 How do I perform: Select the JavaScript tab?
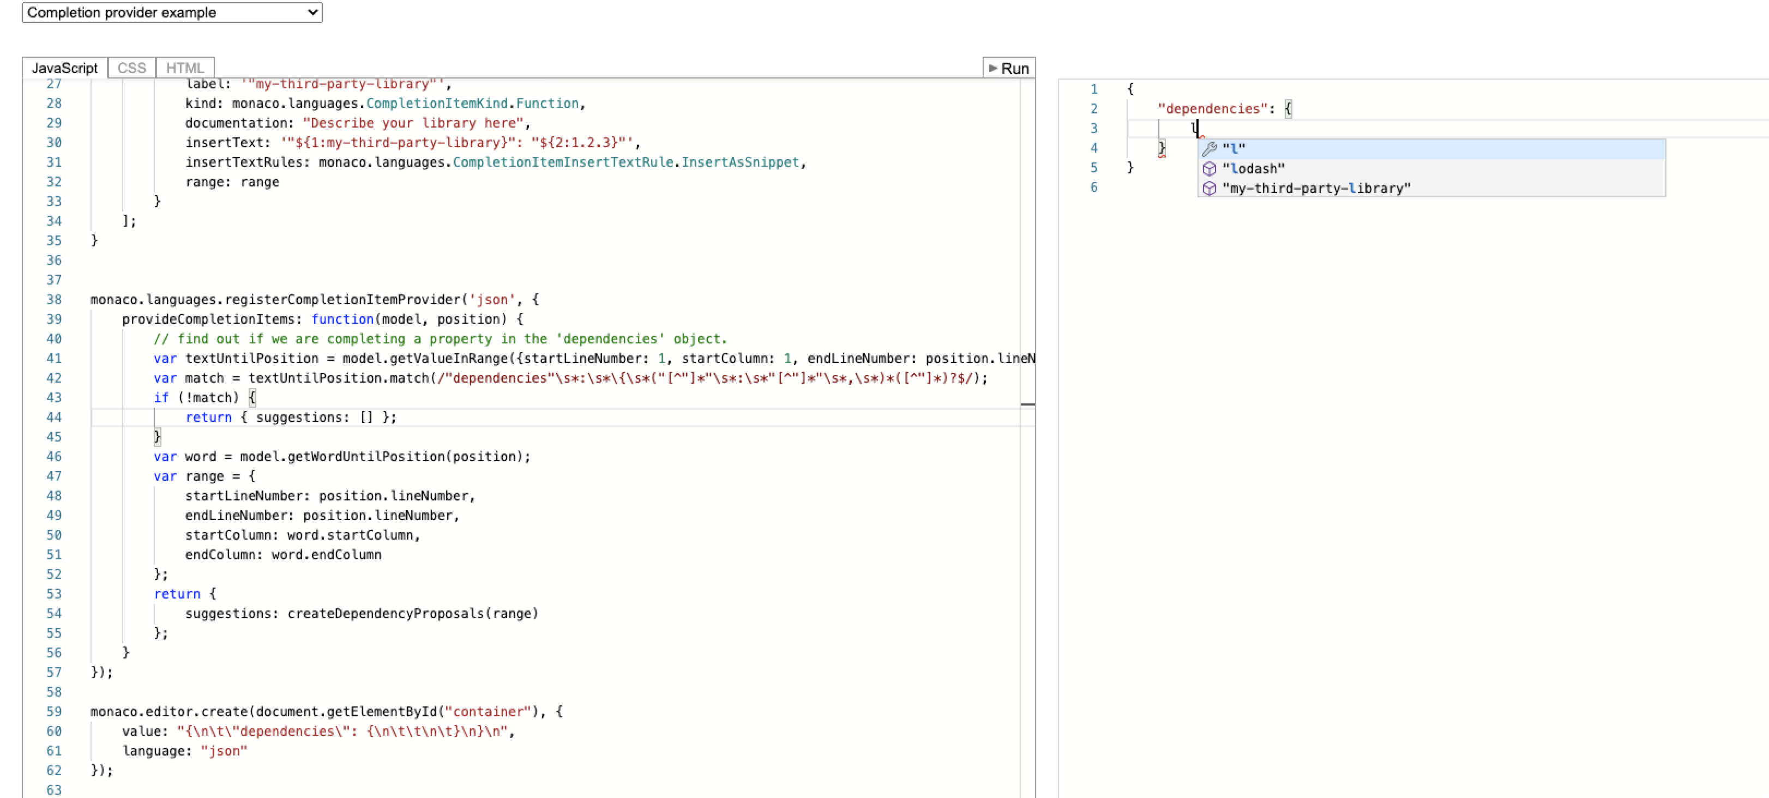coord(65,66)
